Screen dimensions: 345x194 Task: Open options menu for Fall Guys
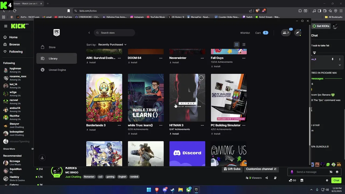point(244,58)
